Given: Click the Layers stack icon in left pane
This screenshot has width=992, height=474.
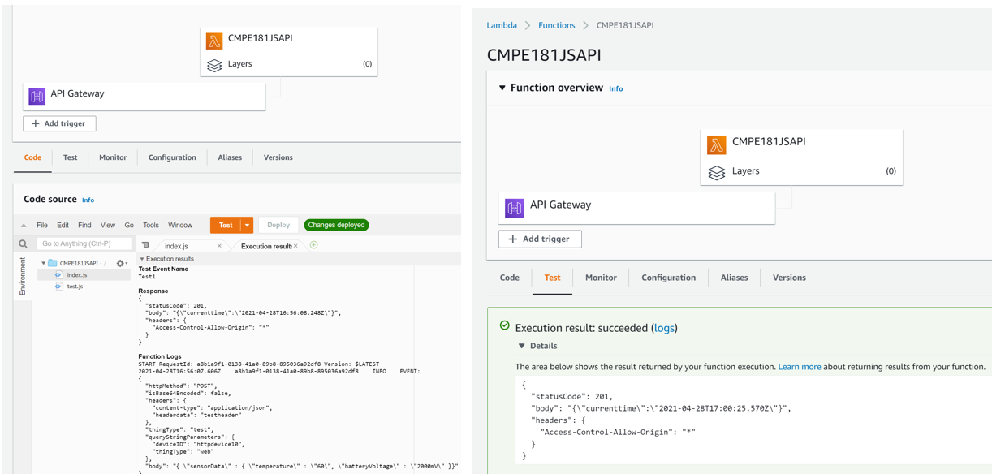Looking at the screenshot, I should [214, 65].
